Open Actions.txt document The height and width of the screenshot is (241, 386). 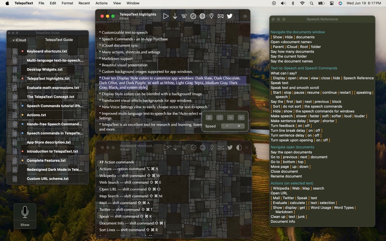[x=37, y=115]
